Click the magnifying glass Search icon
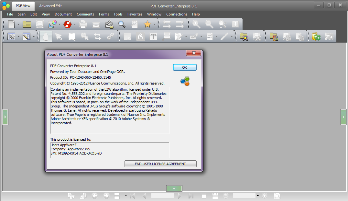This screenshot has width=348, height=201. [x=122, y=24]
